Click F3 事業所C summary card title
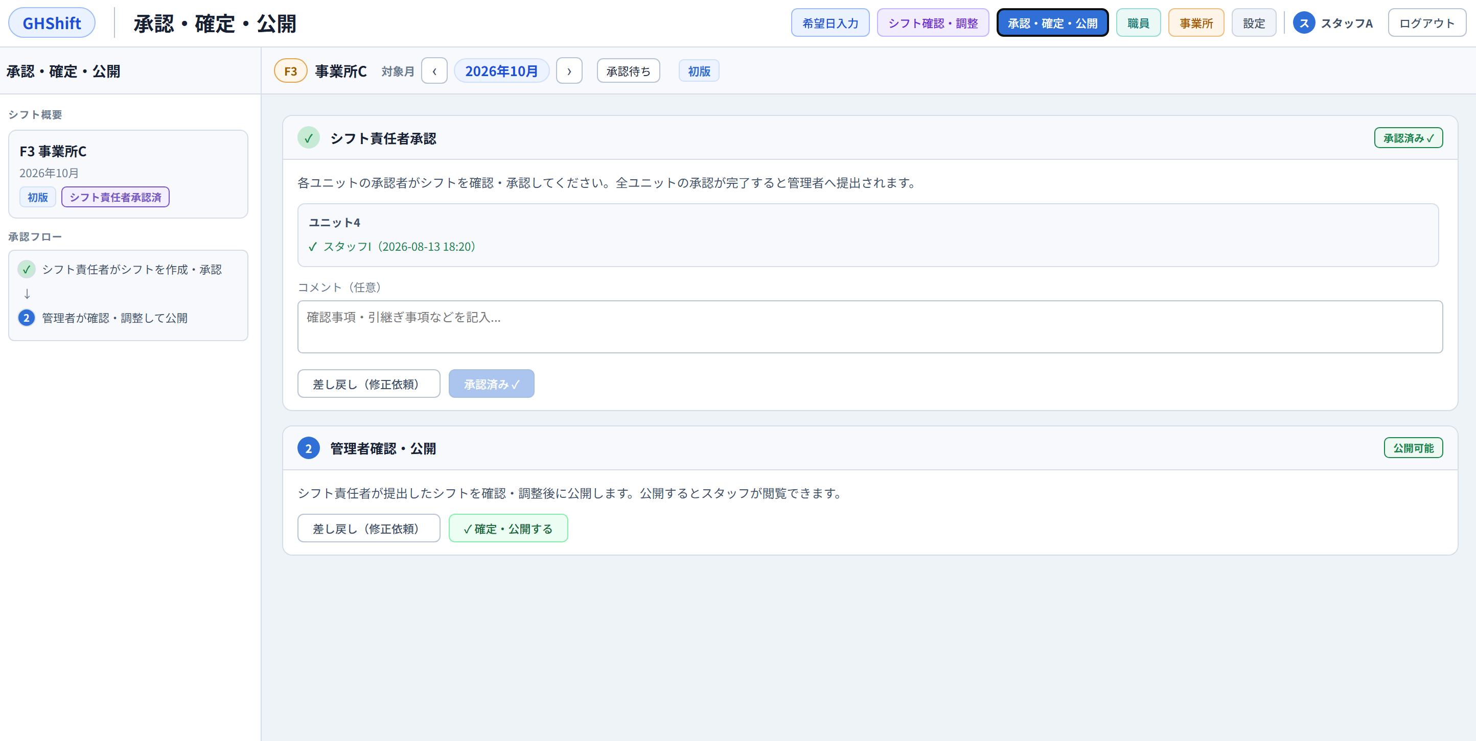Image resolution: width=1476 pixels, height=741 pixels. coord(53,151)
